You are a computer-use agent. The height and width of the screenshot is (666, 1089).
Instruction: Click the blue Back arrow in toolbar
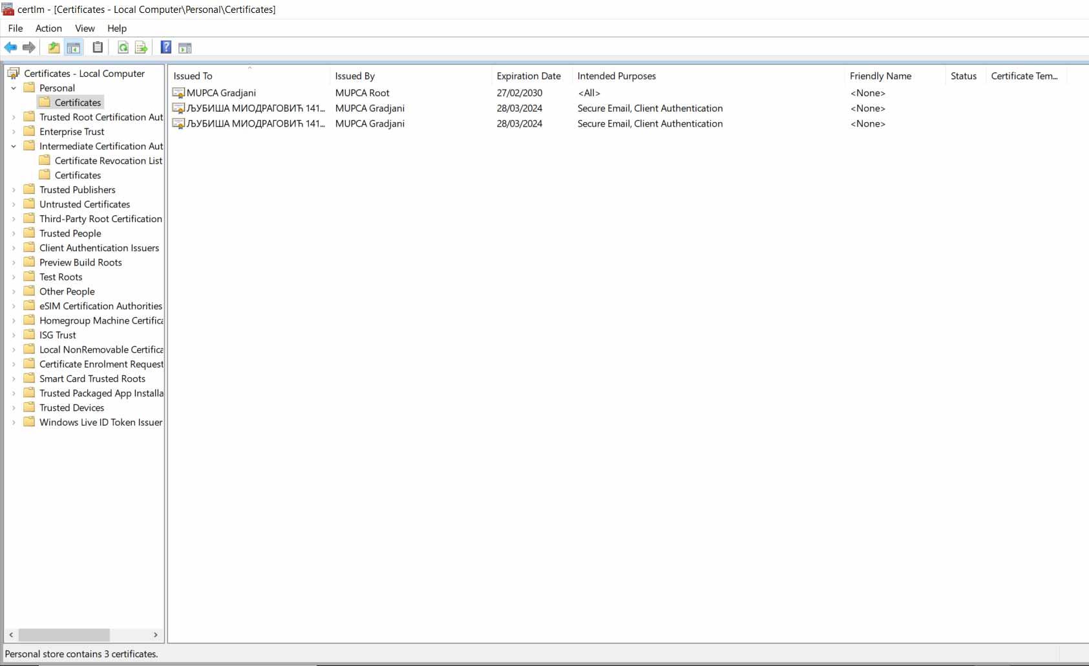click(10, 48)
